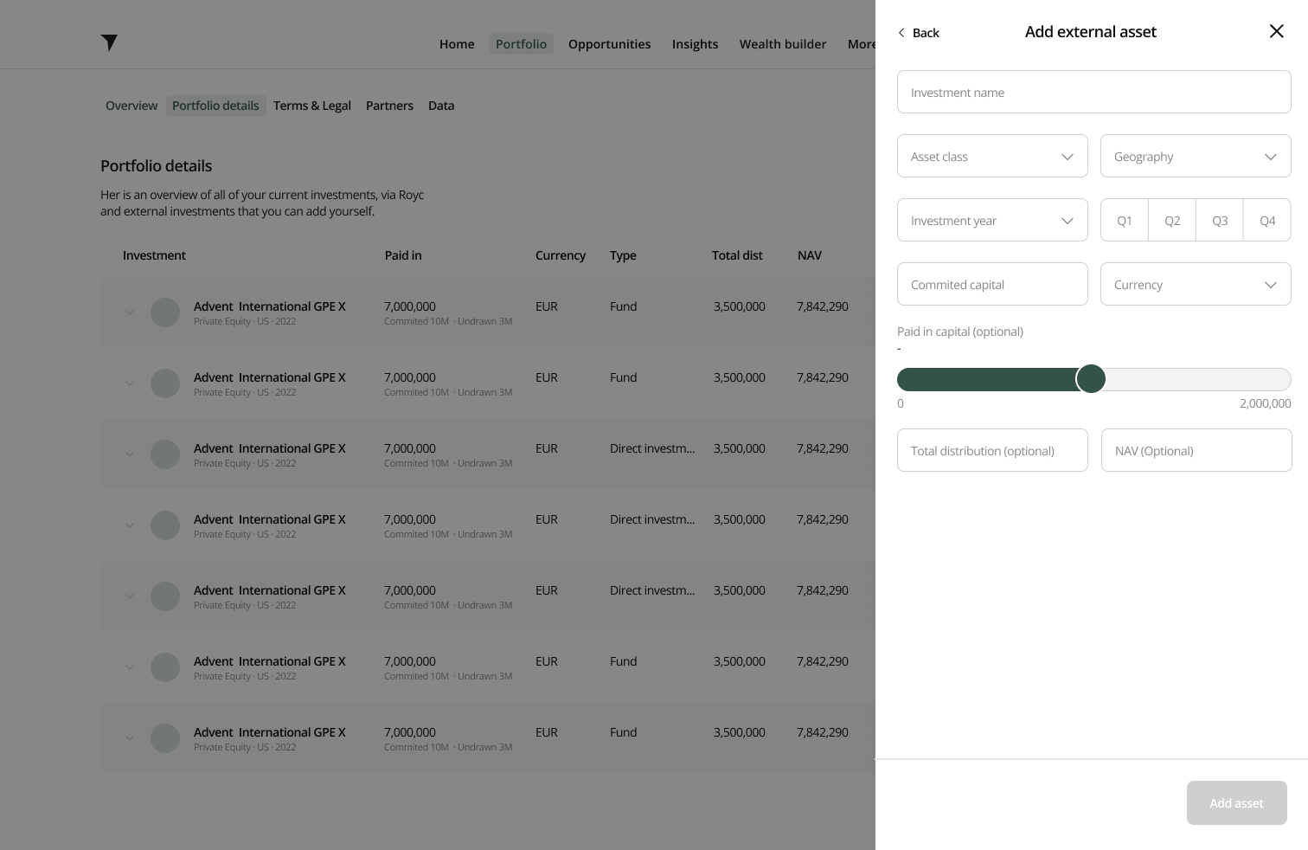Open the Currency dropdown in the form
This screenshot has height=850, width=1308.
point(1196,284)
